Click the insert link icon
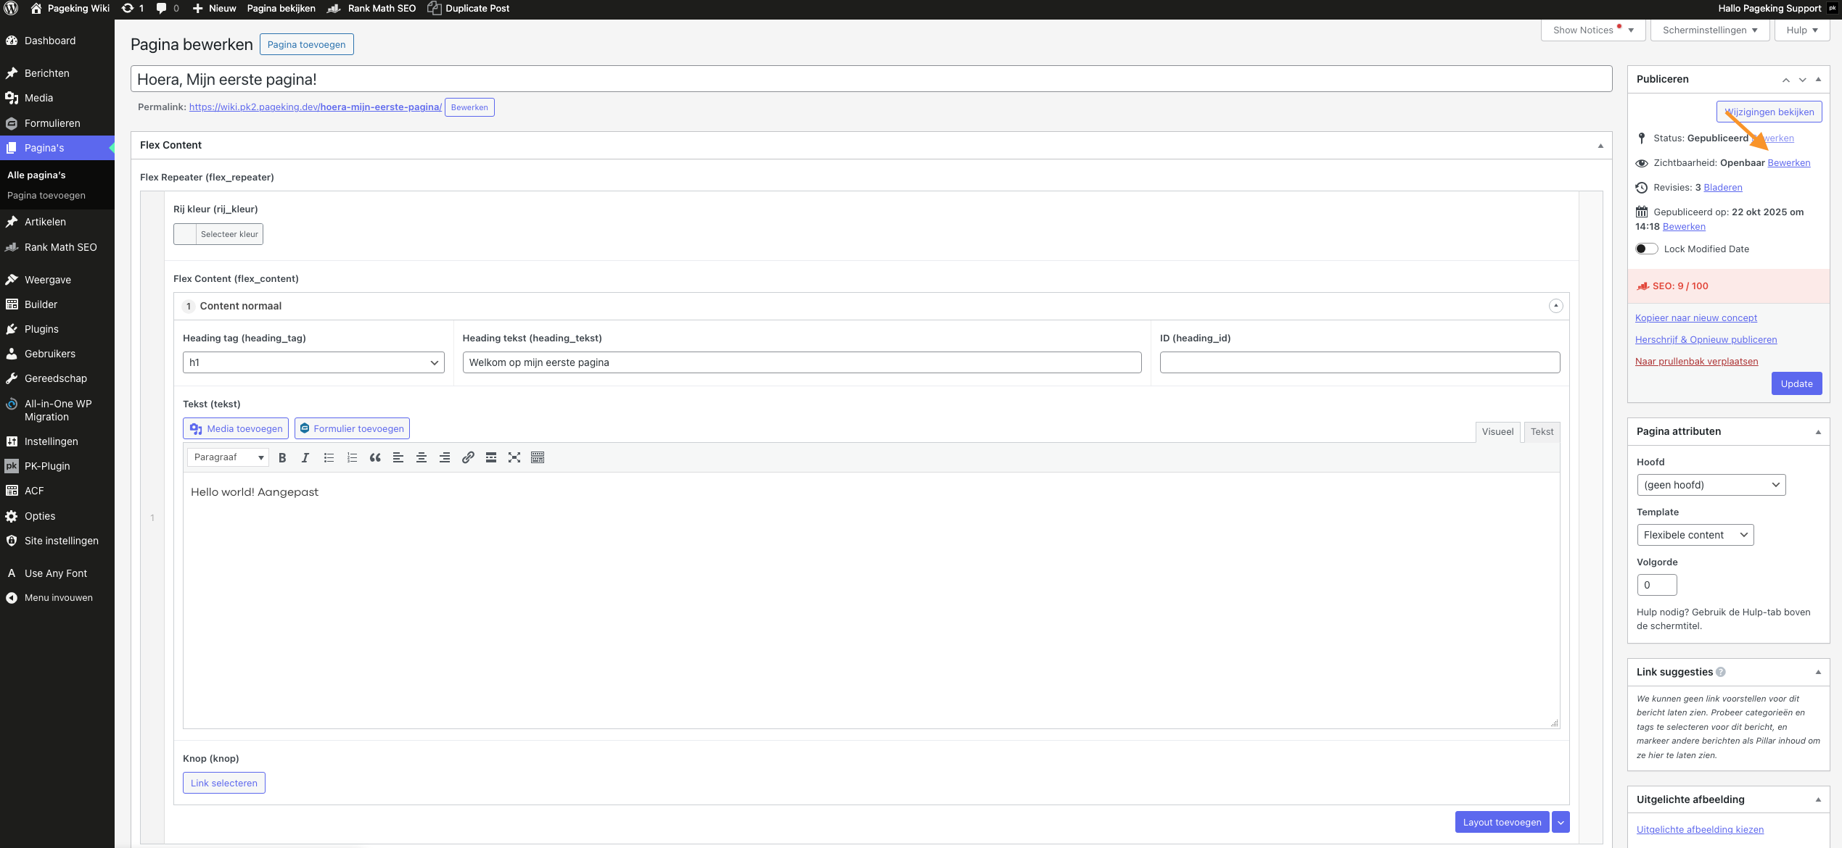1842x848 pixels. click(468, 457)
